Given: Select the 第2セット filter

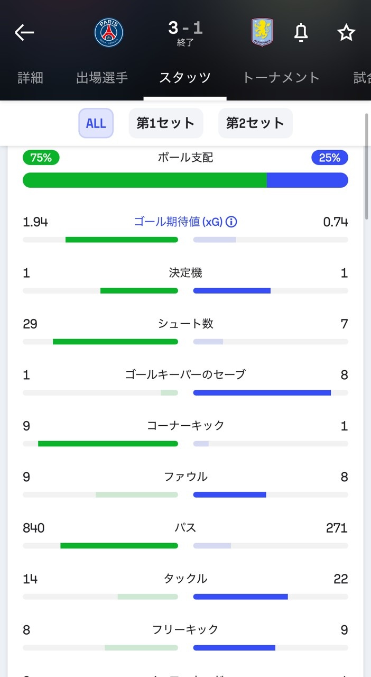Looking at the screenshot, I should (x=255, y=123).
